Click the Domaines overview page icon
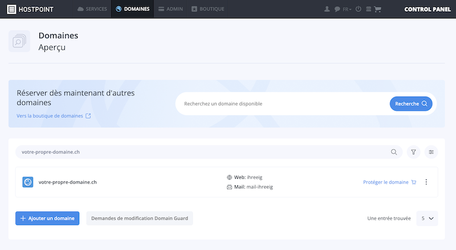The height and width of the screenshot is (250, 456). pyautogui.click(x=19, y=41)
